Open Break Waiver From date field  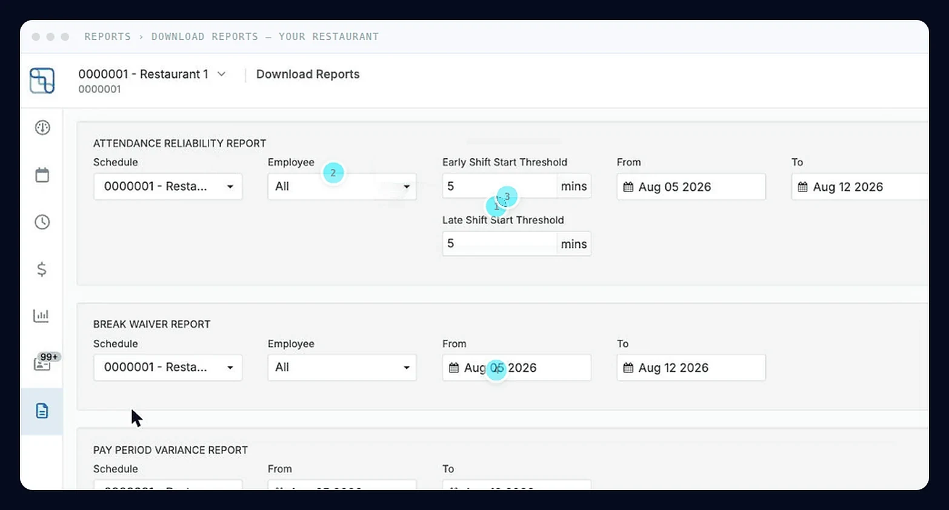(517, 368)
